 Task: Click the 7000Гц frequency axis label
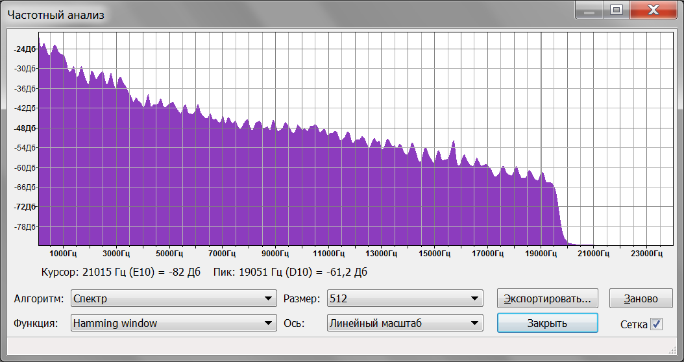coord(222,253)
